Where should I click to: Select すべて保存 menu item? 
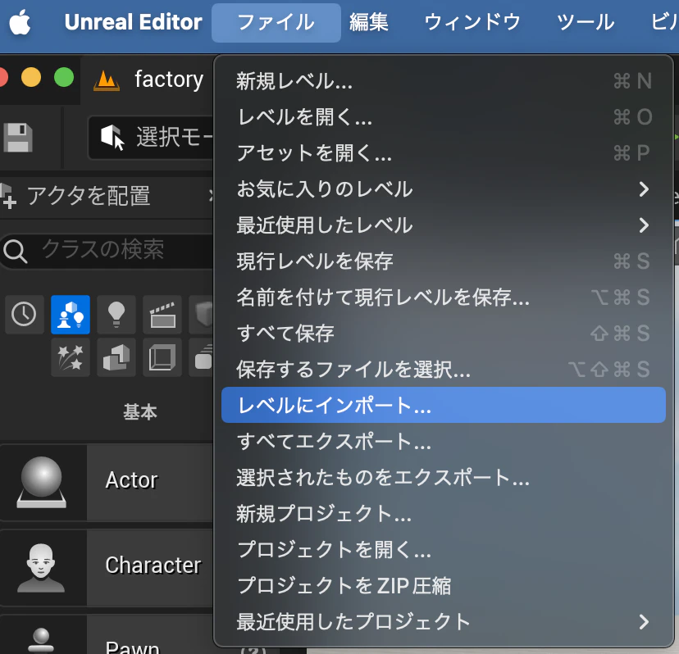click(444, 334)
